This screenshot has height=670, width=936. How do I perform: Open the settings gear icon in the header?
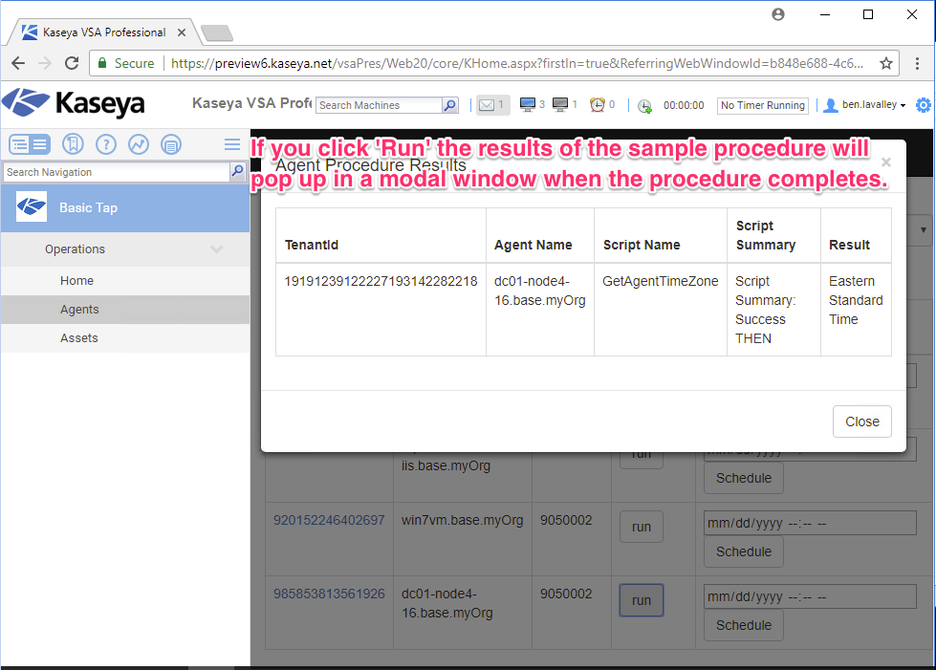coord(924,105)
